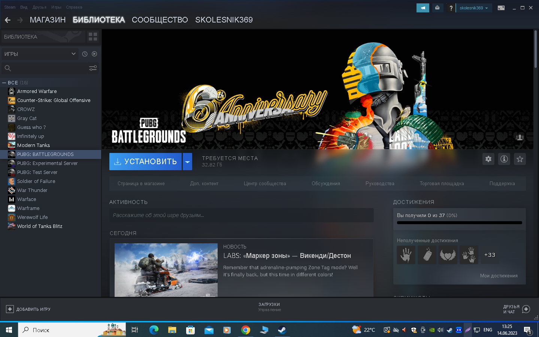
Task: Open the SKOLESNIK369 profile tab
Action: click(x=224, y=20)
